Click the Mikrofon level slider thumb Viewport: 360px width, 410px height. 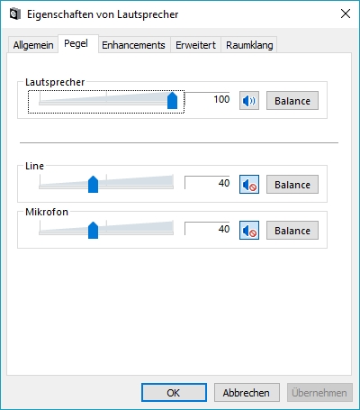click(x=94, y=231)
